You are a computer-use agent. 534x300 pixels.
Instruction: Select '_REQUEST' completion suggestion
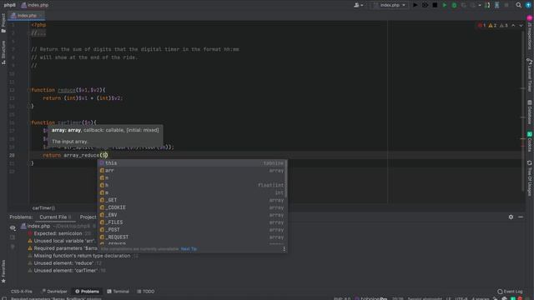(x=192, y=237)
